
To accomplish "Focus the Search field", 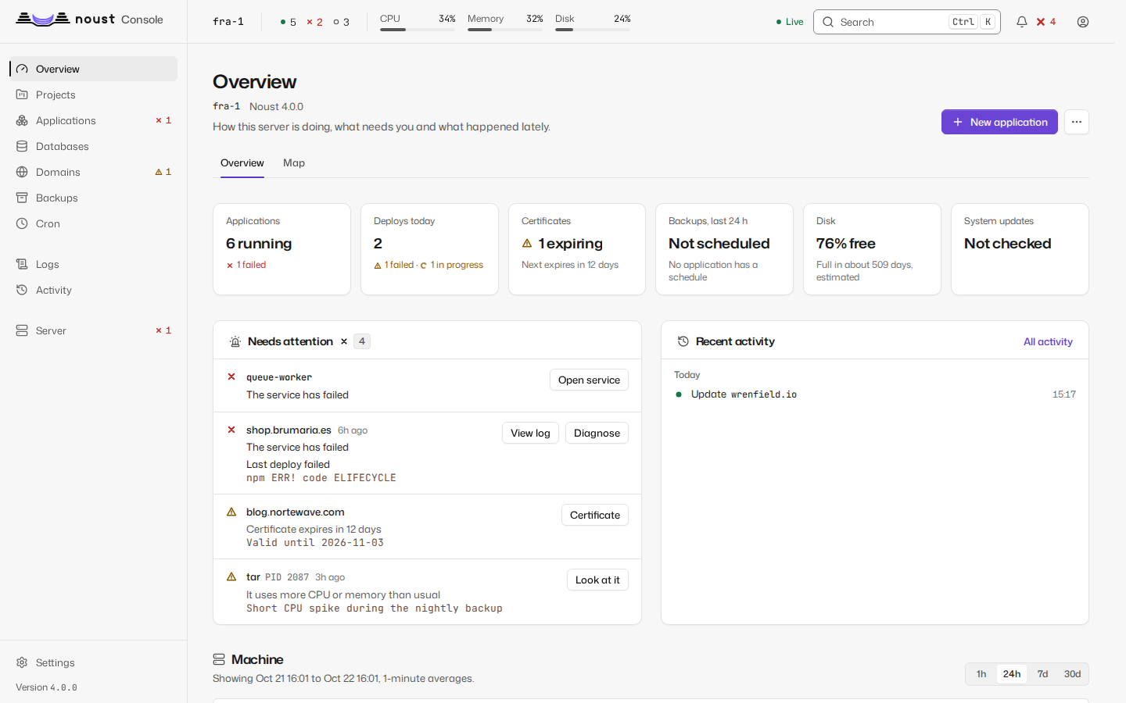I will [x=907, y=22].
